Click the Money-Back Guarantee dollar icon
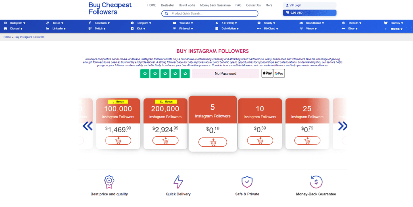The image size is (413, 207). 316,182
